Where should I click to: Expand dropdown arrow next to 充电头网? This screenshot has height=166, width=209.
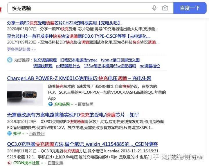72,105
